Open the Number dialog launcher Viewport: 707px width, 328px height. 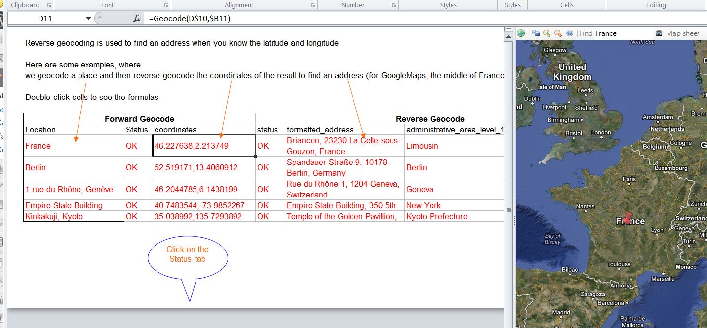click(x=393, y=5)
